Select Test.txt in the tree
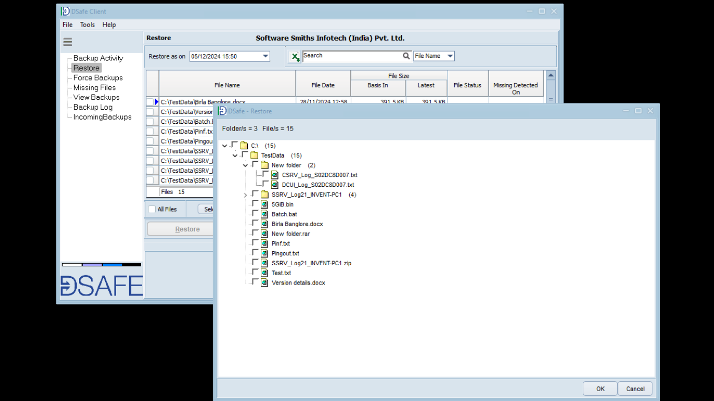This screenshot has width=714, height=401. click(x=281, y=273)
